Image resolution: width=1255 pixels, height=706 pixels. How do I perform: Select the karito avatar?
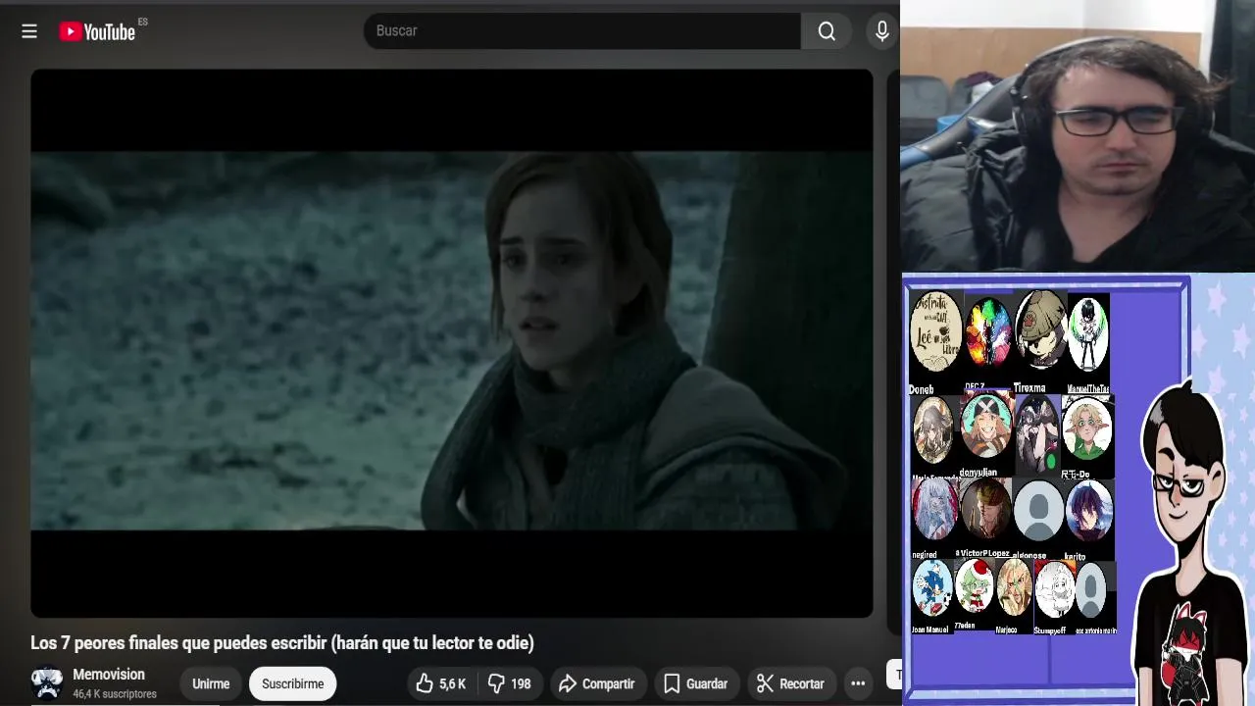1089,510
